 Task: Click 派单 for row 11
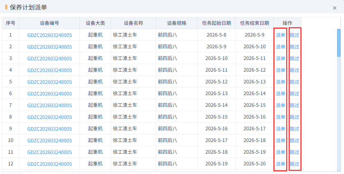click(280, 152)
